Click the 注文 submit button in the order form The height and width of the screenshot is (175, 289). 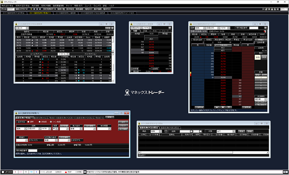[123, 122]
